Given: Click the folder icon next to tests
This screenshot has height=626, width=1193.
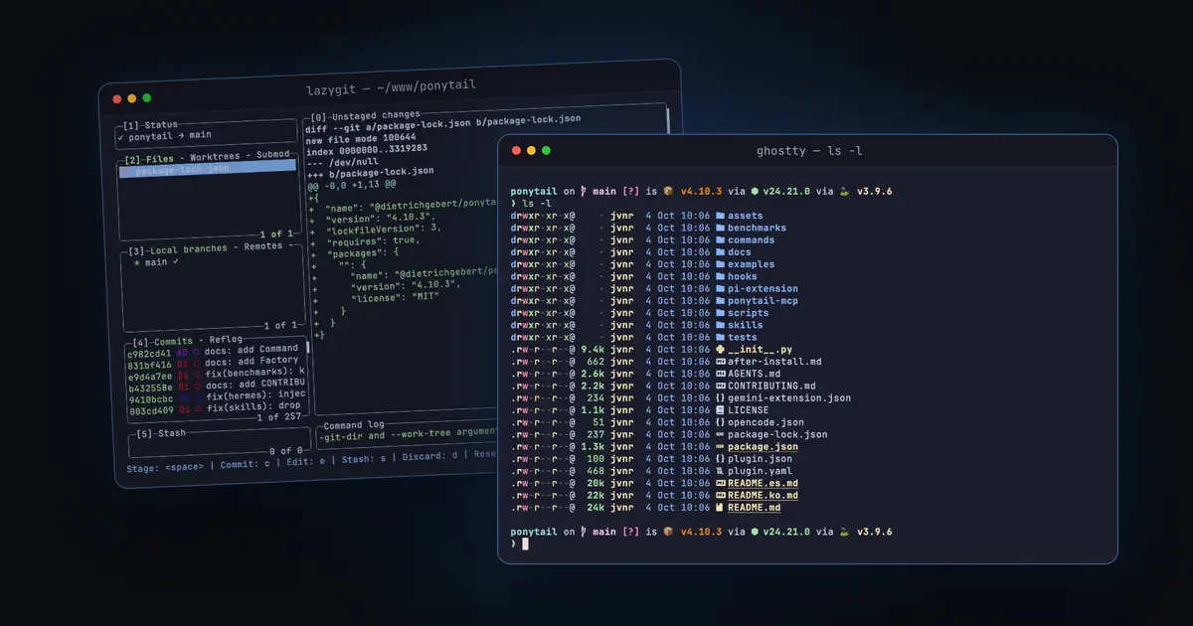Looking at the screenshot, I should (x=720, y=337).
